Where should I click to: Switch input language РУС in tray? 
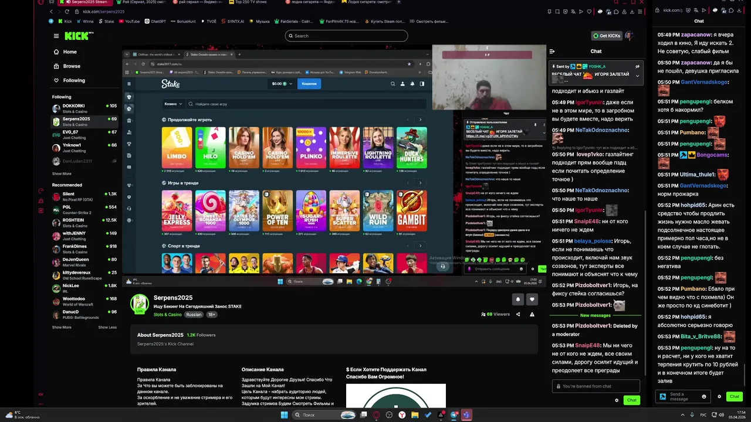click(x=703, y=415)
